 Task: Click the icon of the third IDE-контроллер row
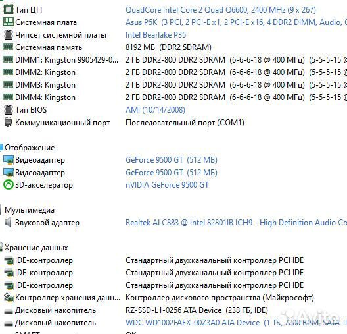(x=9, y=285)
